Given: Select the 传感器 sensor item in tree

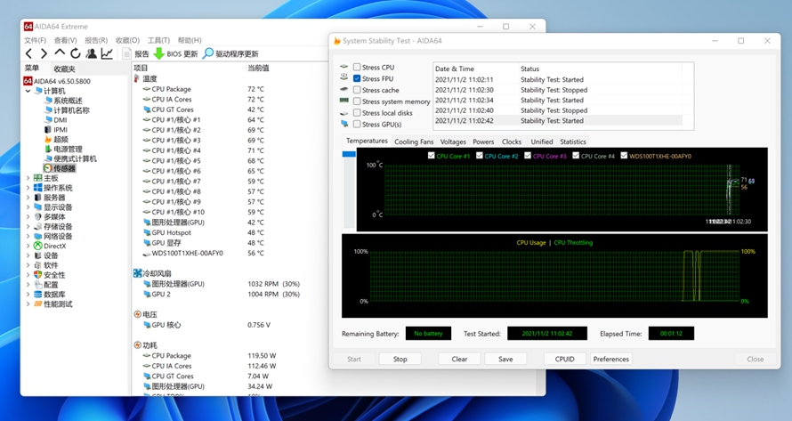Looking at the screenshot, I should [x=62, y=168].
